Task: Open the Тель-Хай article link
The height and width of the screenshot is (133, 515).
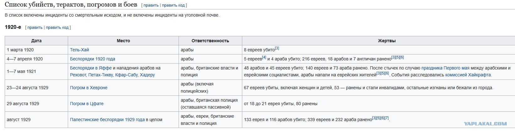Action: [x=79, y=50]
